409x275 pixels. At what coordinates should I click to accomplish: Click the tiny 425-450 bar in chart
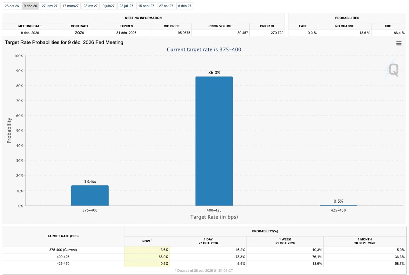point(338,205)
